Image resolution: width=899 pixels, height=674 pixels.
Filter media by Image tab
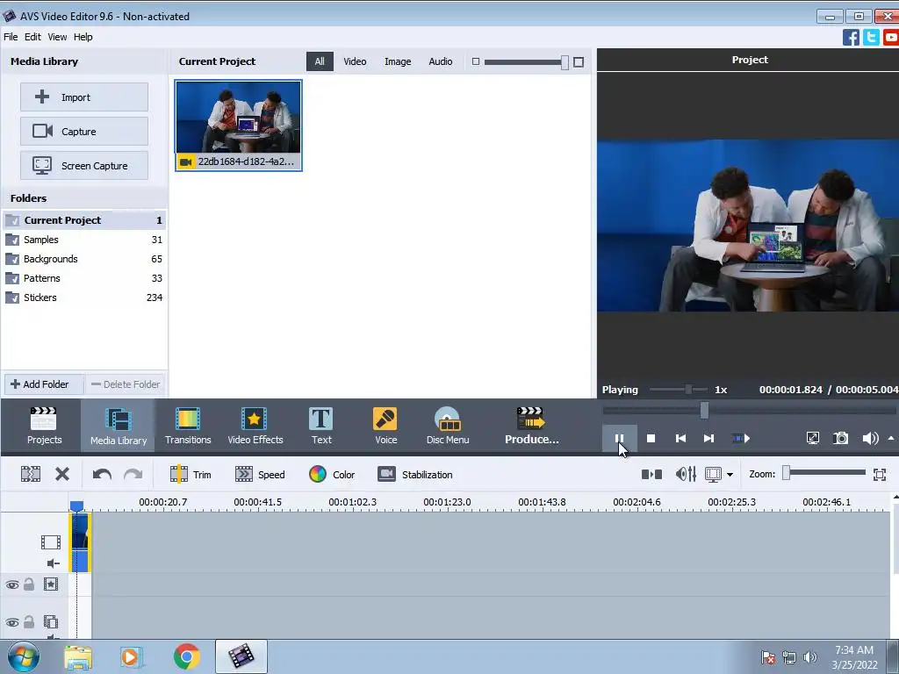pos(398,61)
